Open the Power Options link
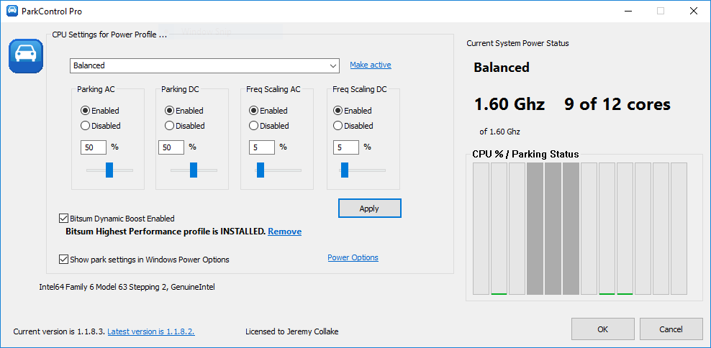711x348 pixels. pyautogui.click(x=353, y=257)
